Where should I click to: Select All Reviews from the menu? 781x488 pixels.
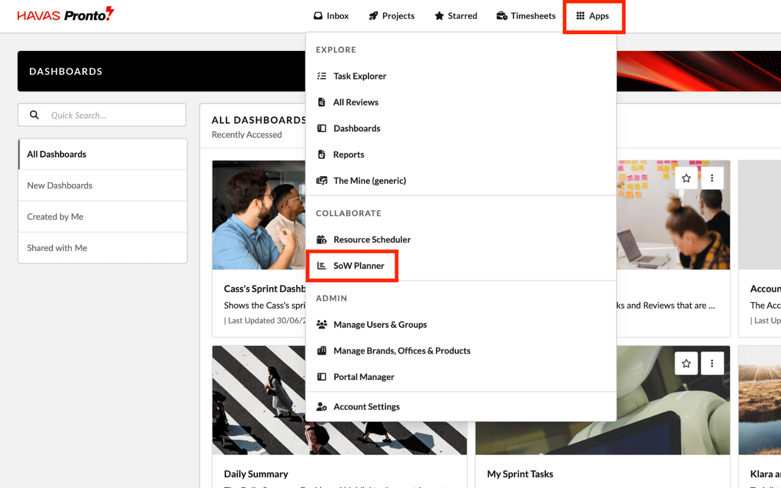pyautogui.click(x=461, y=102)
